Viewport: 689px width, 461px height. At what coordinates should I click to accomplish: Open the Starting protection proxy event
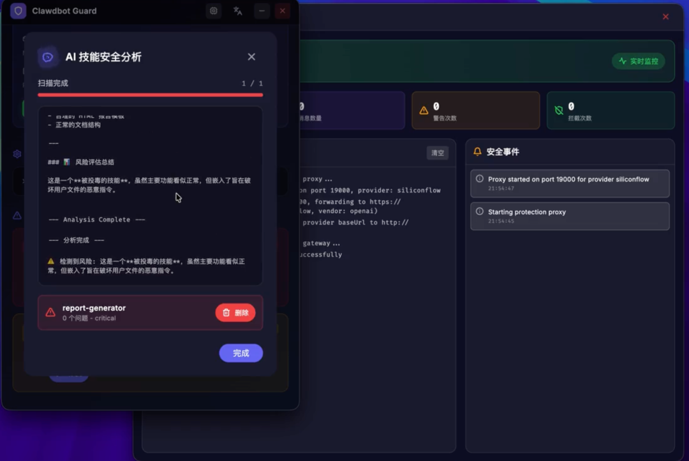click(x=570, y=216)
